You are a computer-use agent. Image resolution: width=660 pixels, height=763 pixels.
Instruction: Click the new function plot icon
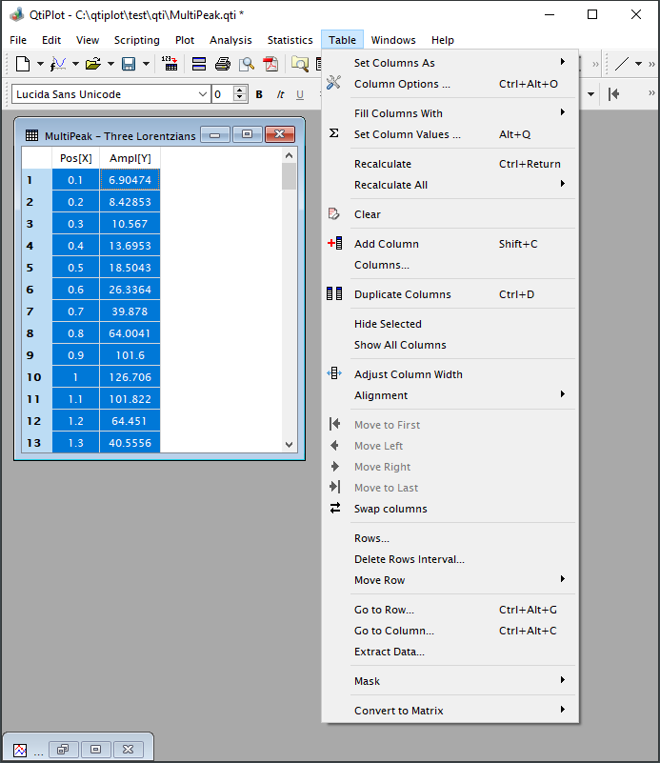click(58, 64)
